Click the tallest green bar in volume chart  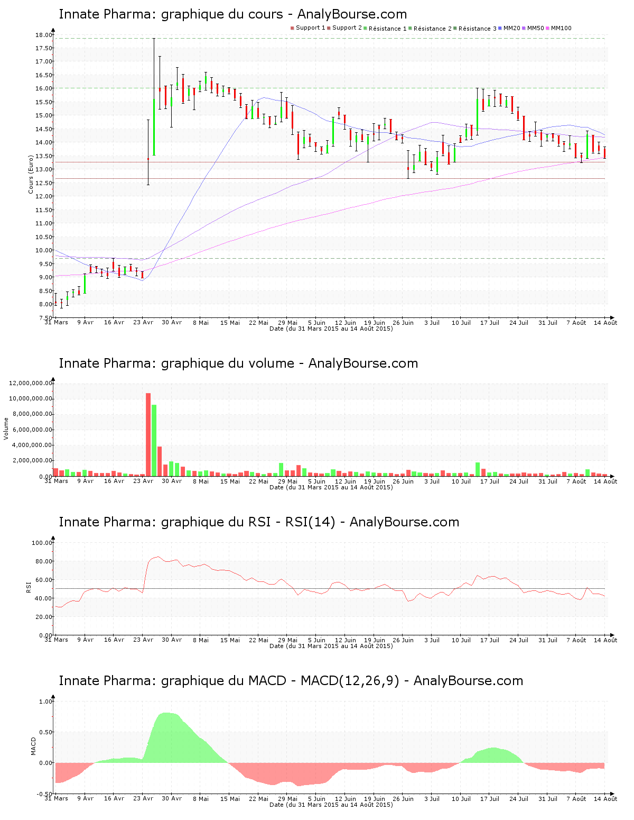(154, 440)
